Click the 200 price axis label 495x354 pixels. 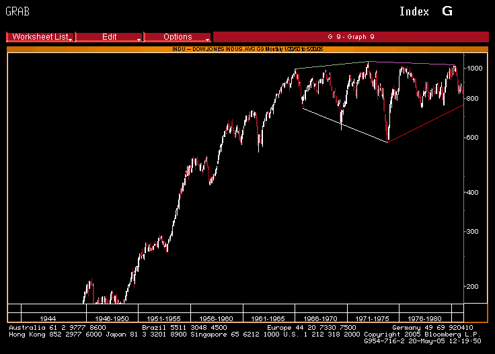(x=475, y=286)
